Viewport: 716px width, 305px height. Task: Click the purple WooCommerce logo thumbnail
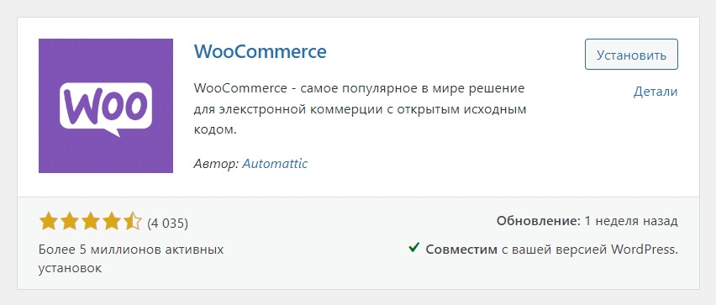pos(106,106)
